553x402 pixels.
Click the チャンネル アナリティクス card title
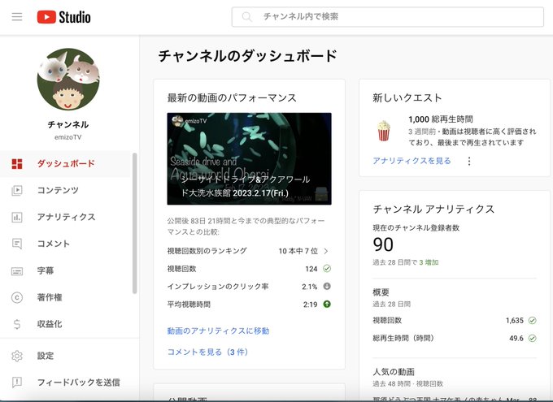[433, 210]
